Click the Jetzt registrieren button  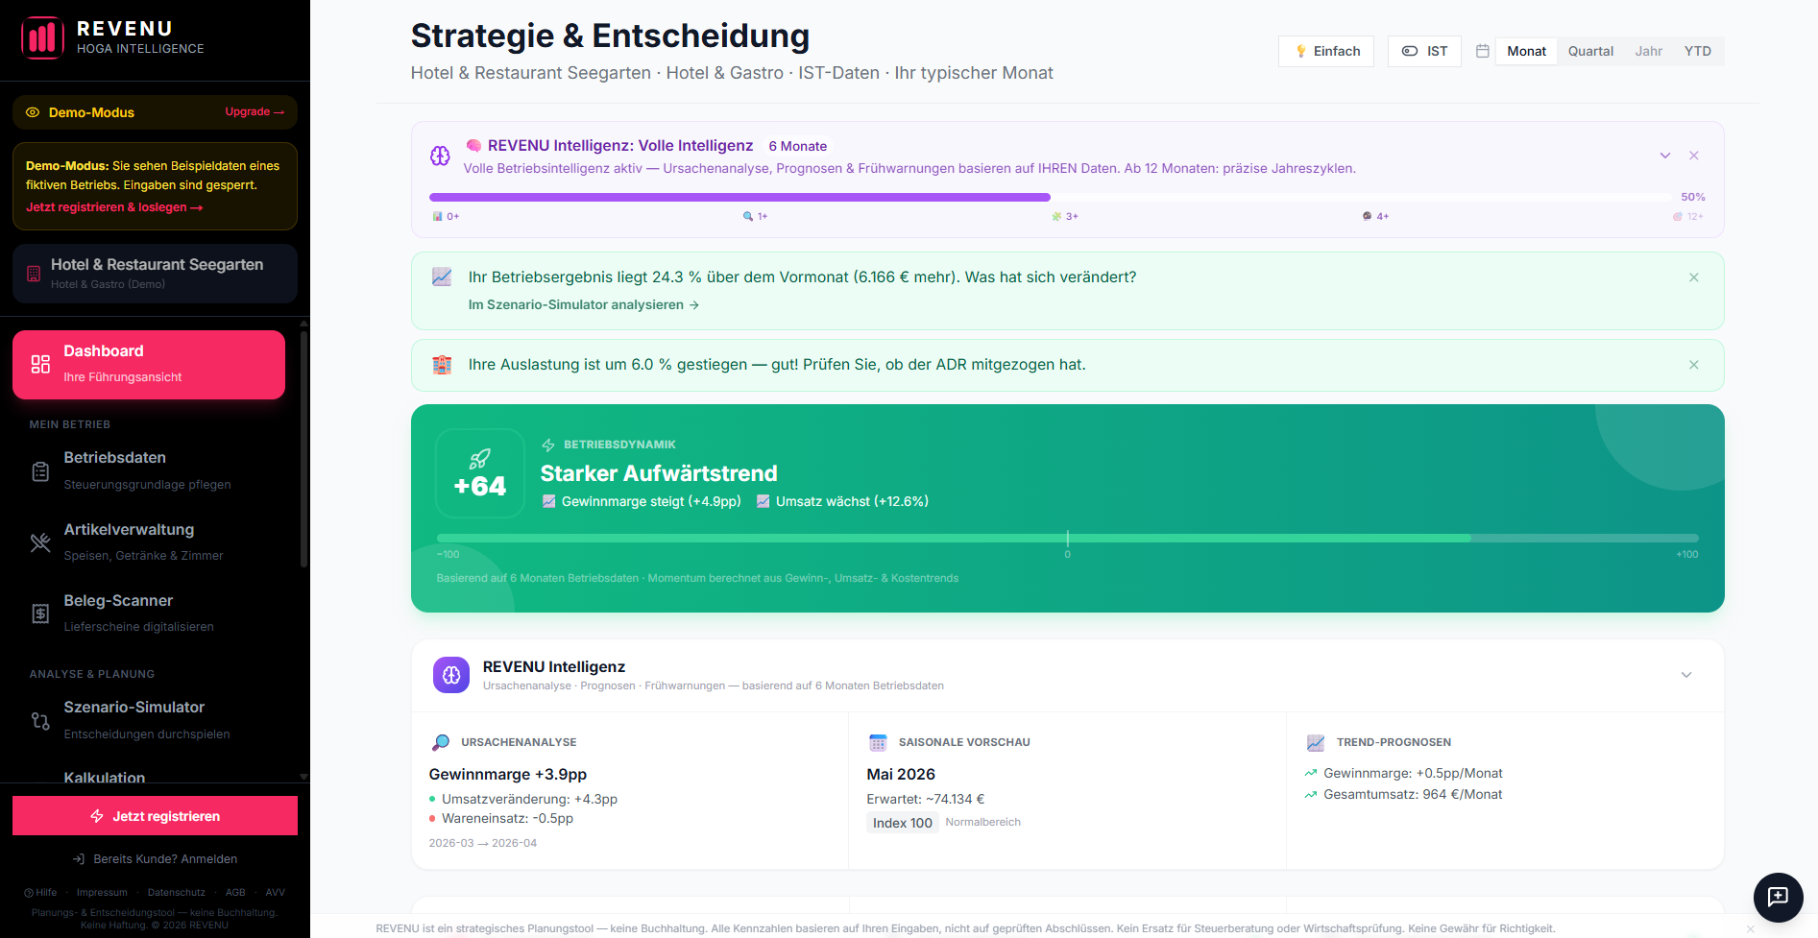point(155,816)
